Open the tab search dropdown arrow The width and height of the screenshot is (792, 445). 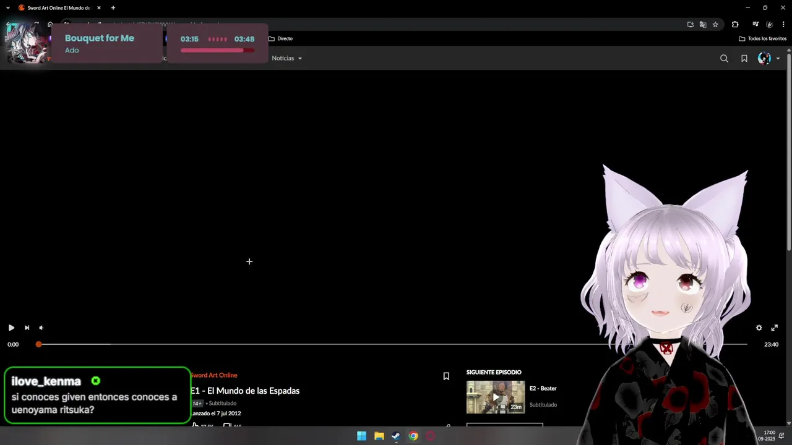click(8, 8)
